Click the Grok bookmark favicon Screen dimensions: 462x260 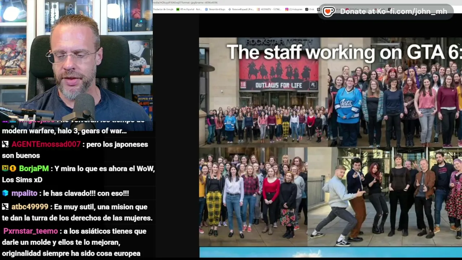[307, 9]
